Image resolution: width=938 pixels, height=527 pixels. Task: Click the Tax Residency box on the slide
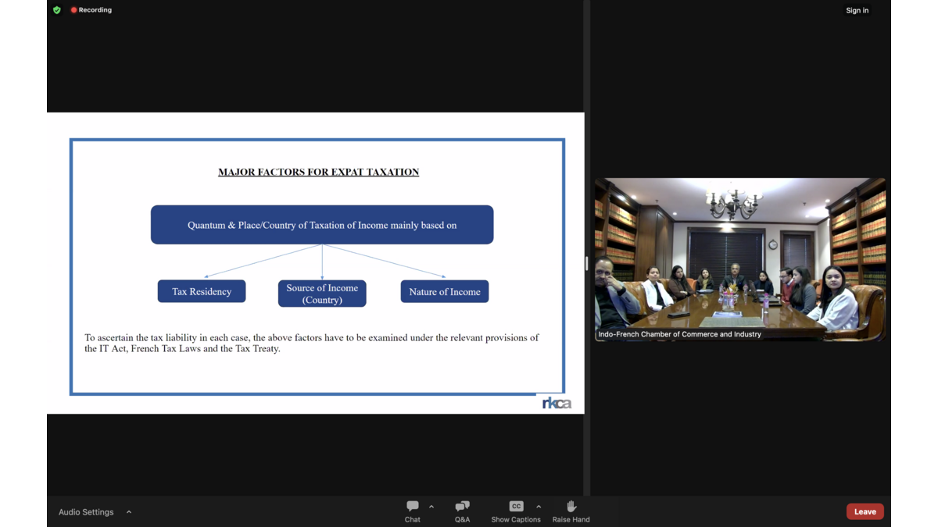pos(202,291)
